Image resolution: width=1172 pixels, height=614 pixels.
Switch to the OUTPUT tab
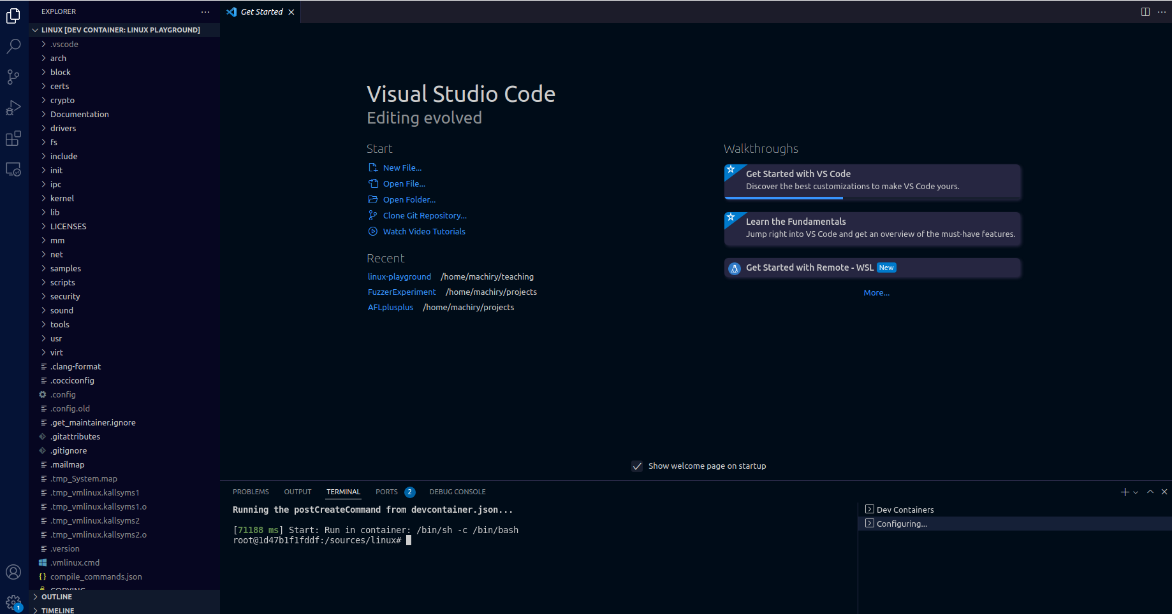pos(298,492)
